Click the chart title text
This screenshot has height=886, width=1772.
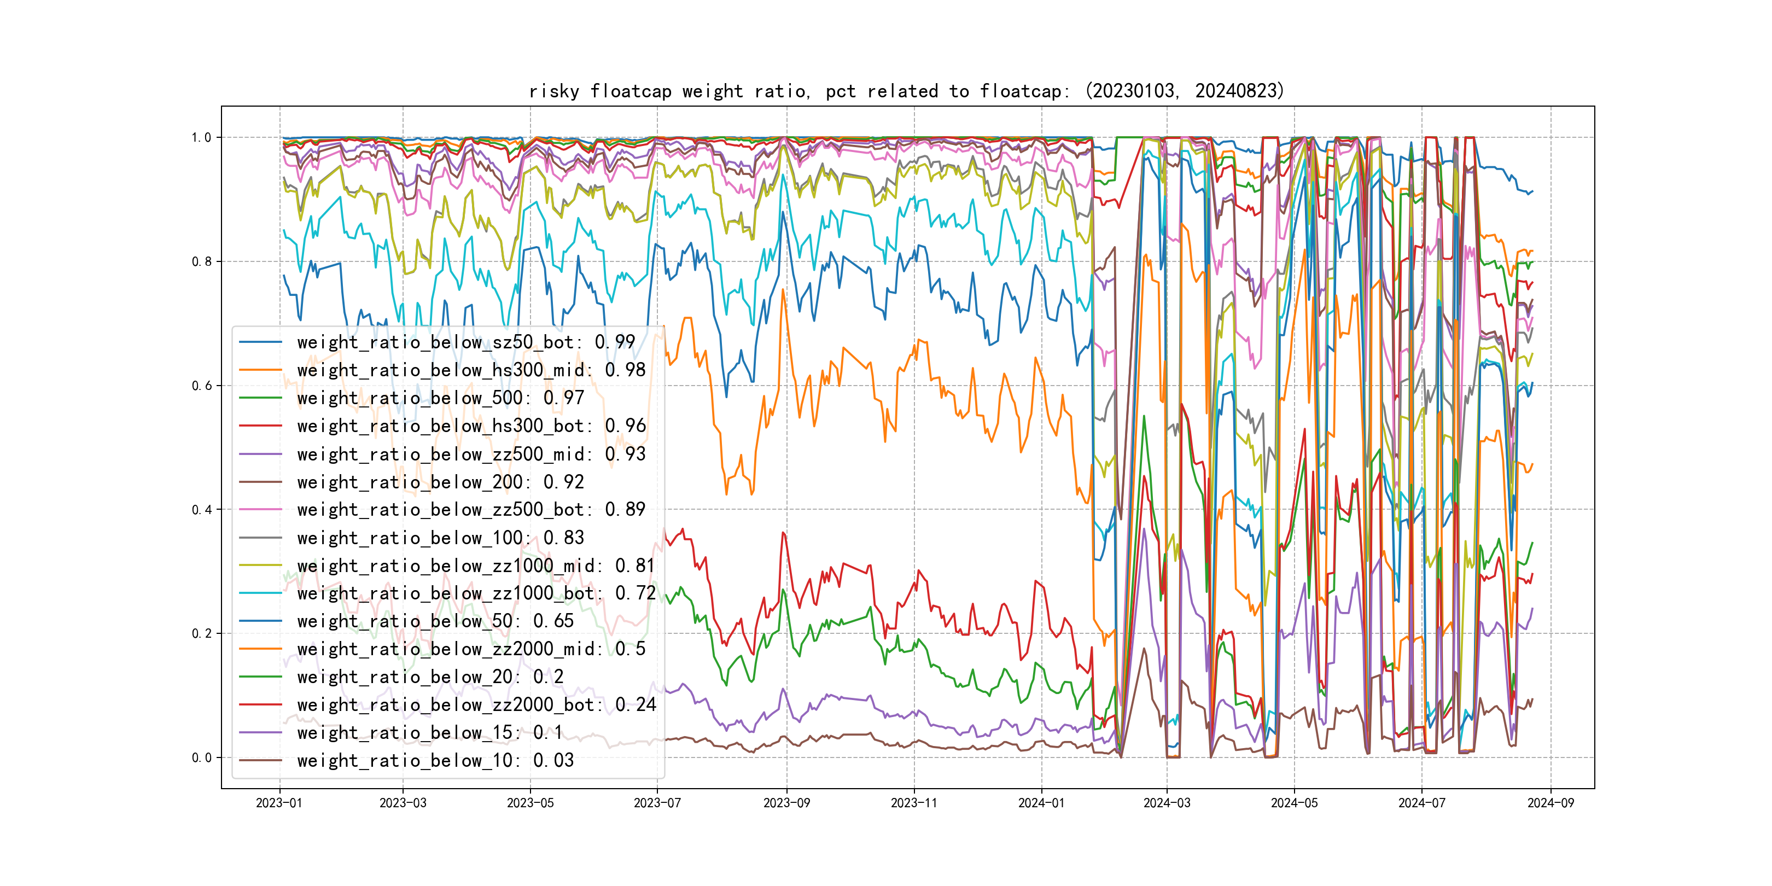[907, 91]
